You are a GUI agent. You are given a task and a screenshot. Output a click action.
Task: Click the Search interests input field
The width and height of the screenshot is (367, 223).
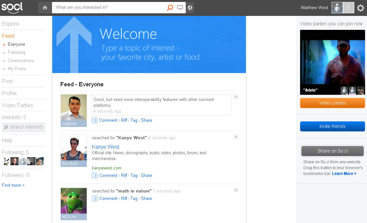26,127
